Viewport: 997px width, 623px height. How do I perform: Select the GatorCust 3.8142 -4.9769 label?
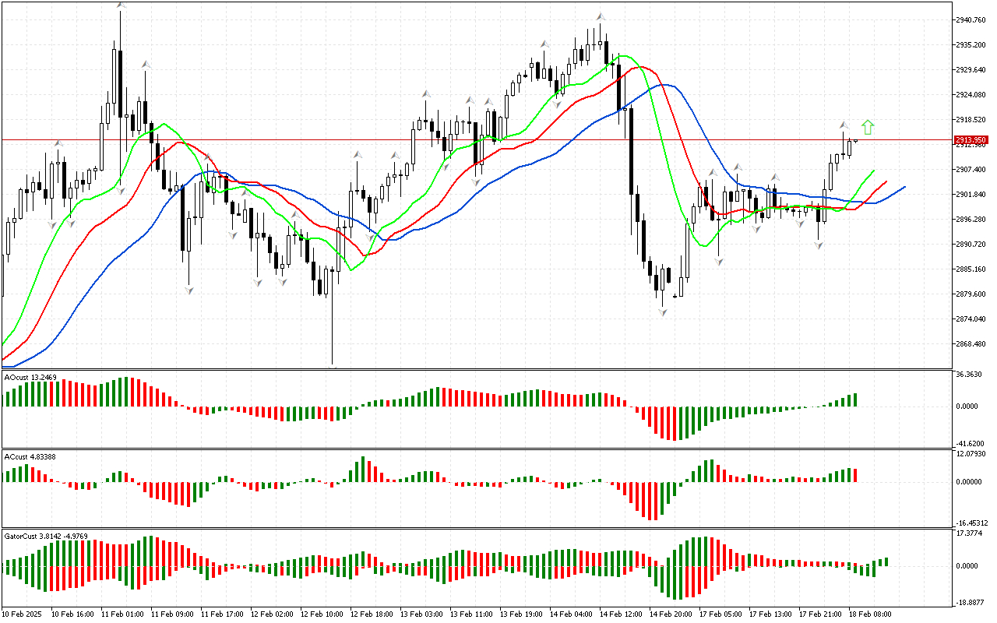(x=46, y=536)
